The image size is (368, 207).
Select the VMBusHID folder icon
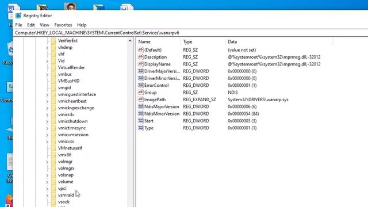(53, 81)
